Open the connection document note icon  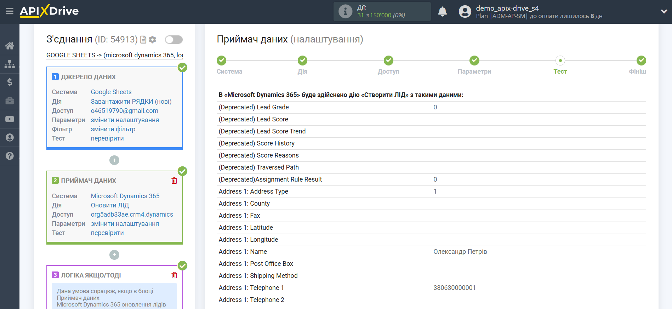pos(143,40)
